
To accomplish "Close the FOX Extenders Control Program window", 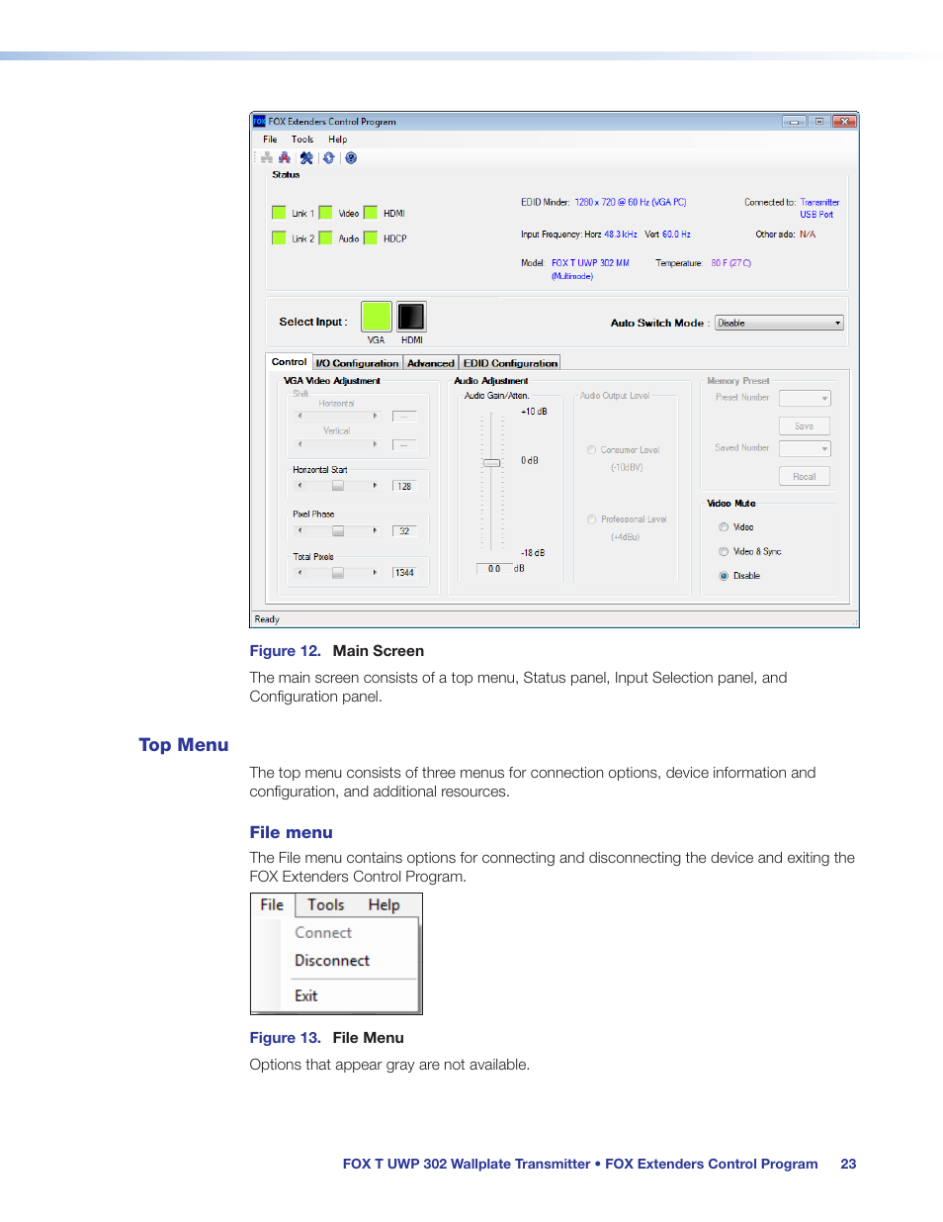I will coord(843,122).
